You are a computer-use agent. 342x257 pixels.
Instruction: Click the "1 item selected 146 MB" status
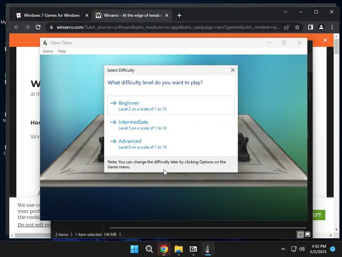[96, 235]
